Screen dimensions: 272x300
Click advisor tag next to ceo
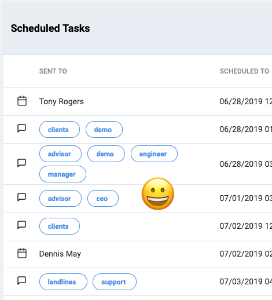60,199
